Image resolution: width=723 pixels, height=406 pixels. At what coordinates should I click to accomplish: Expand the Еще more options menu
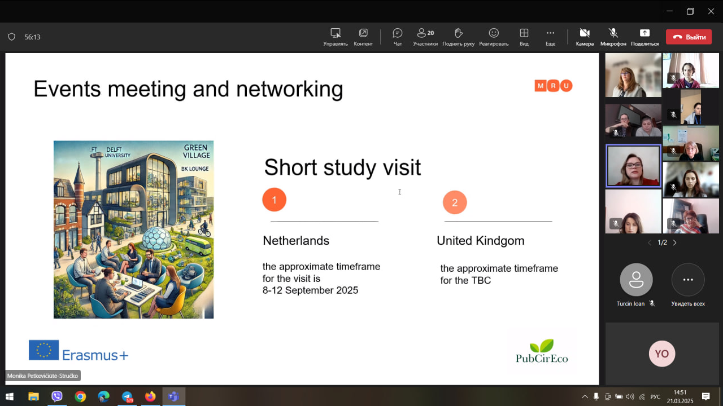click(550, 37)
